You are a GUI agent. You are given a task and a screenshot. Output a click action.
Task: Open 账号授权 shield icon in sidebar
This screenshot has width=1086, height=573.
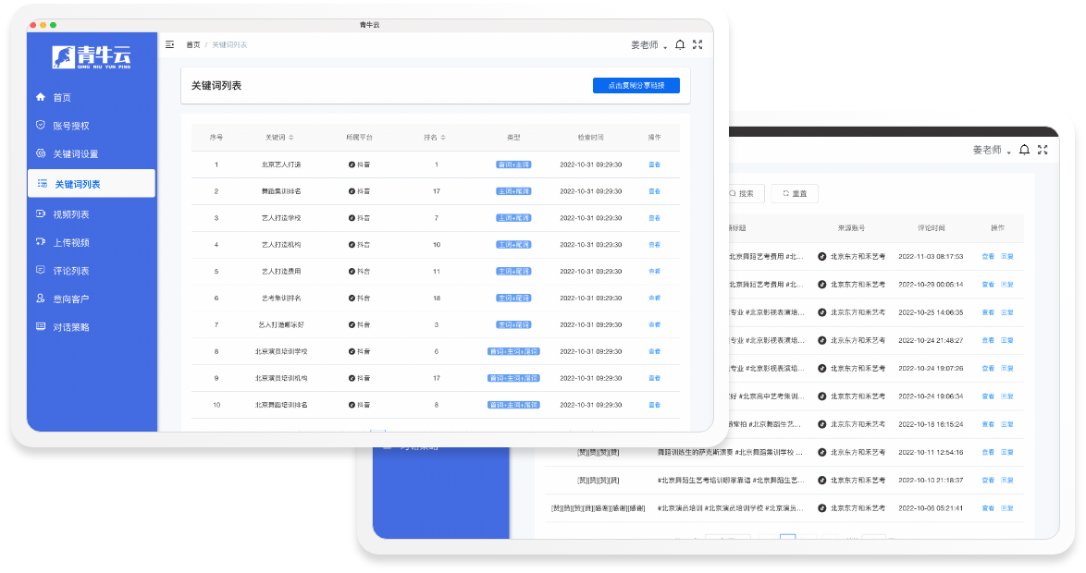[41, 125]
